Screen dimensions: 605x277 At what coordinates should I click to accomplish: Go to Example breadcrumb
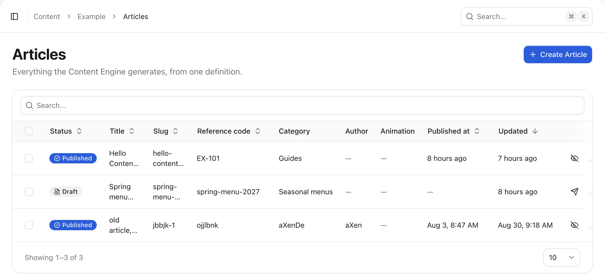pyautogui.click(x=91, y=16)
